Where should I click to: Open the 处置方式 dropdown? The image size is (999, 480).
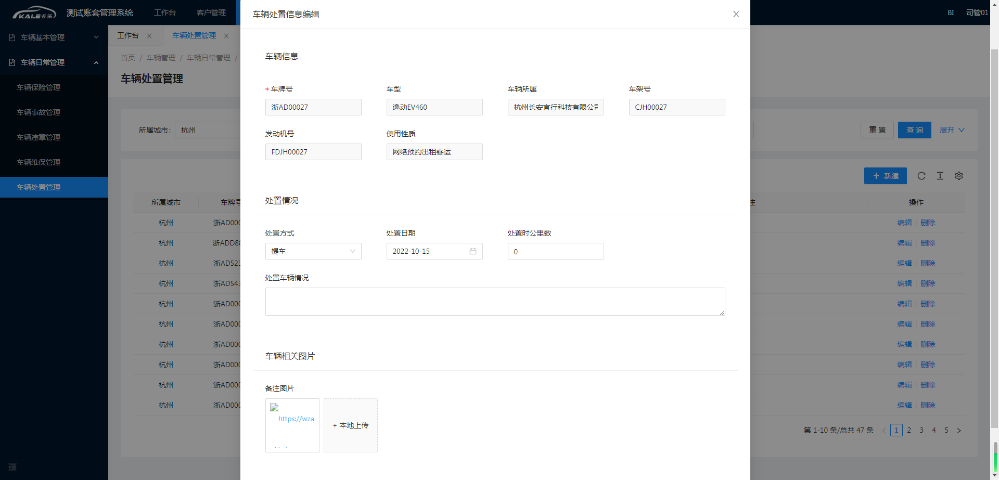coord(313,251)
